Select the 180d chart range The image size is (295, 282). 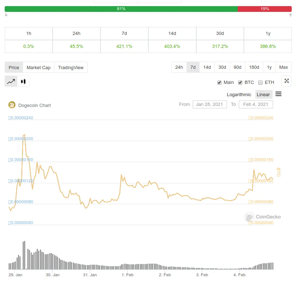(x=254, y=67)
